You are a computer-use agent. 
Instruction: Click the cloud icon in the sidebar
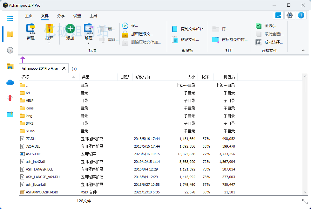10,82
